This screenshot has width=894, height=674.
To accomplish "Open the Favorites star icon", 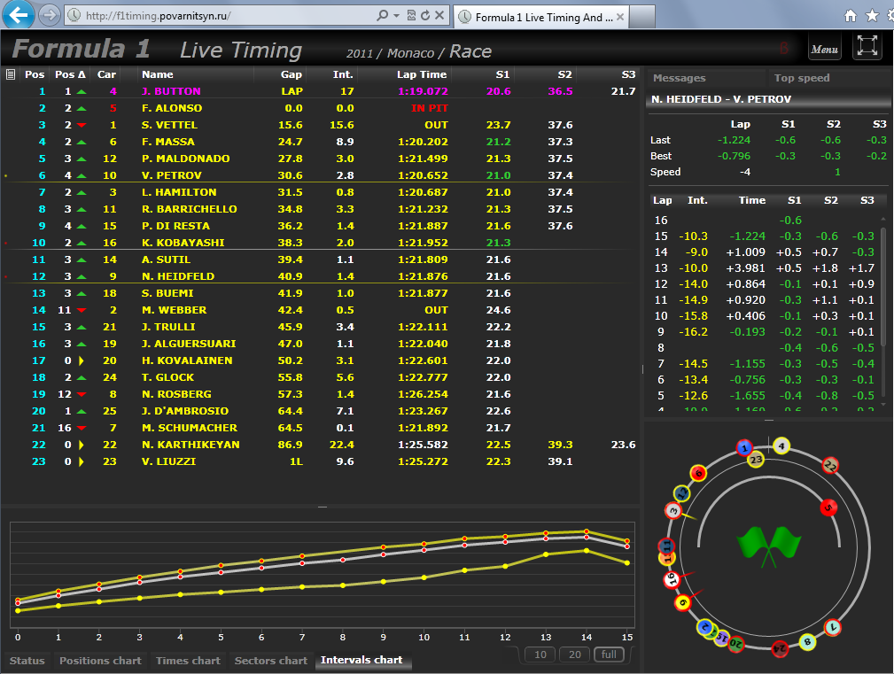I will (873, 16).
